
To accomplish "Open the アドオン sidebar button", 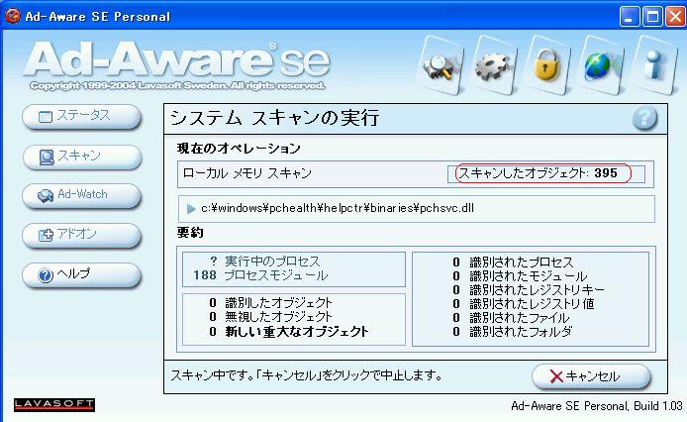I will (x=82, y=235).
